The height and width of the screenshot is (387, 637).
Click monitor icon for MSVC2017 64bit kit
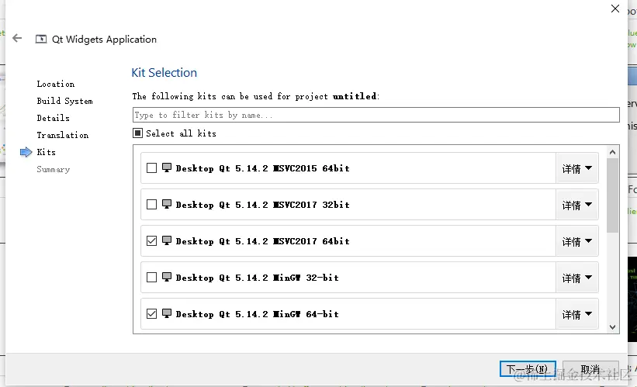coord(167,240)
